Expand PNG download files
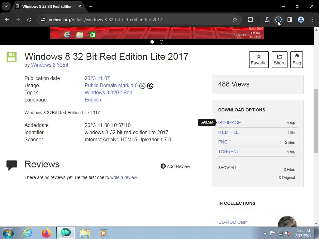The image size is (319, 239). click(223, 142)
